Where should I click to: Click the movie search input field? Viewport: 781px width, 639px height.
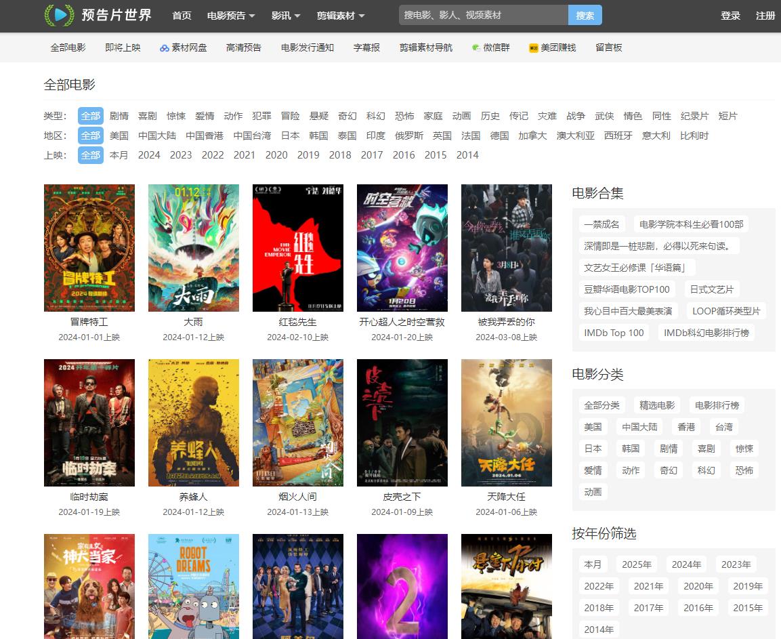483,15
